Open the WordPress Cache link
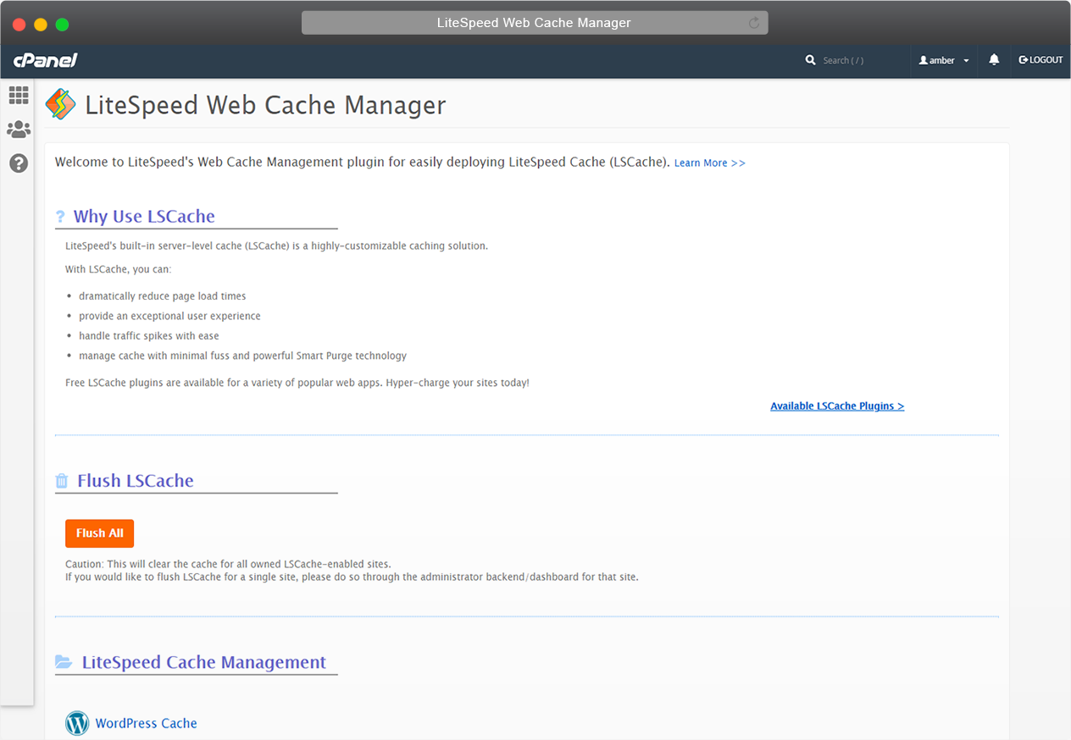The image size is (1071, 740). click(x=146, y=723)
